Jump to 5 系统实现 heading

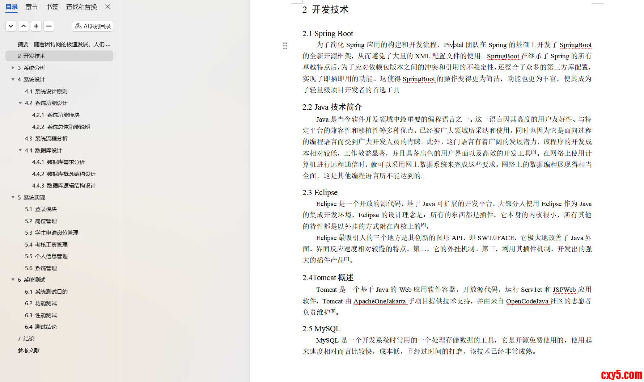[31, 197]
